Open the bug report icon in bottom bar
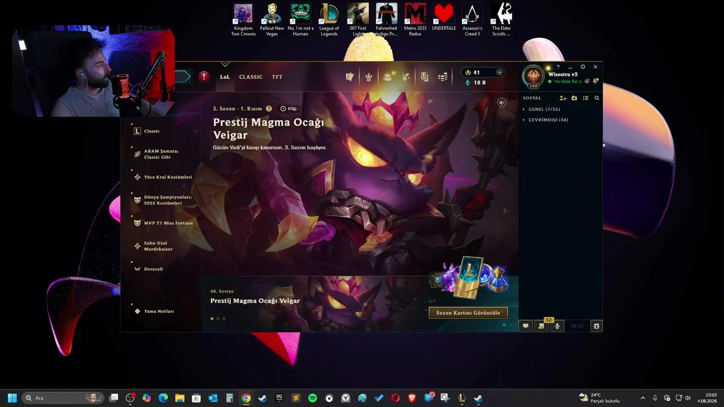Screen dimensions: 724x407 (596, 326)
